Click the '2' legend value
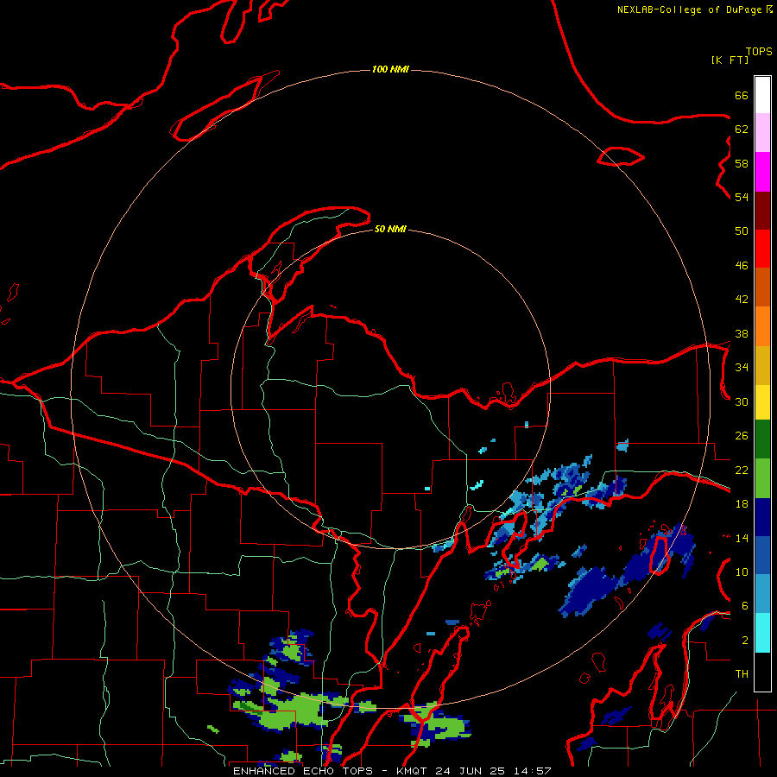777x777 pixels. pos(745,641)
